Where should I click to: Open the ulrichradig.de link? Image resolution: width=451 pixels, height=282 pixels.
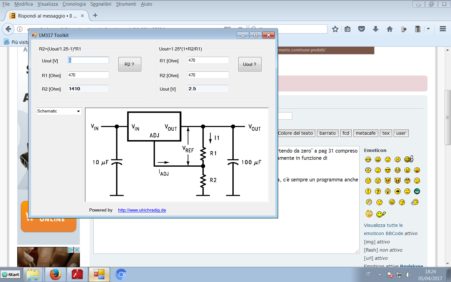click(x=142, y=210)
